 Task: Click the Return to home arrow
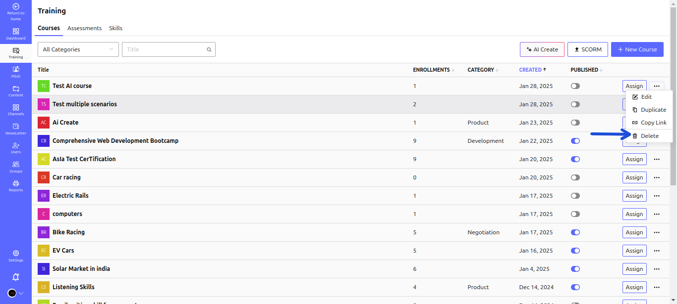pyautogui.click(x=16, y=7)
